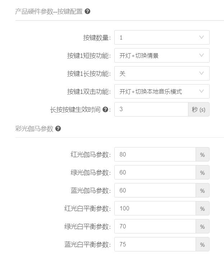Click the 红光伽马参数 input field
Image resolution: width=224 pixels, height=264 pixels.
155,154
